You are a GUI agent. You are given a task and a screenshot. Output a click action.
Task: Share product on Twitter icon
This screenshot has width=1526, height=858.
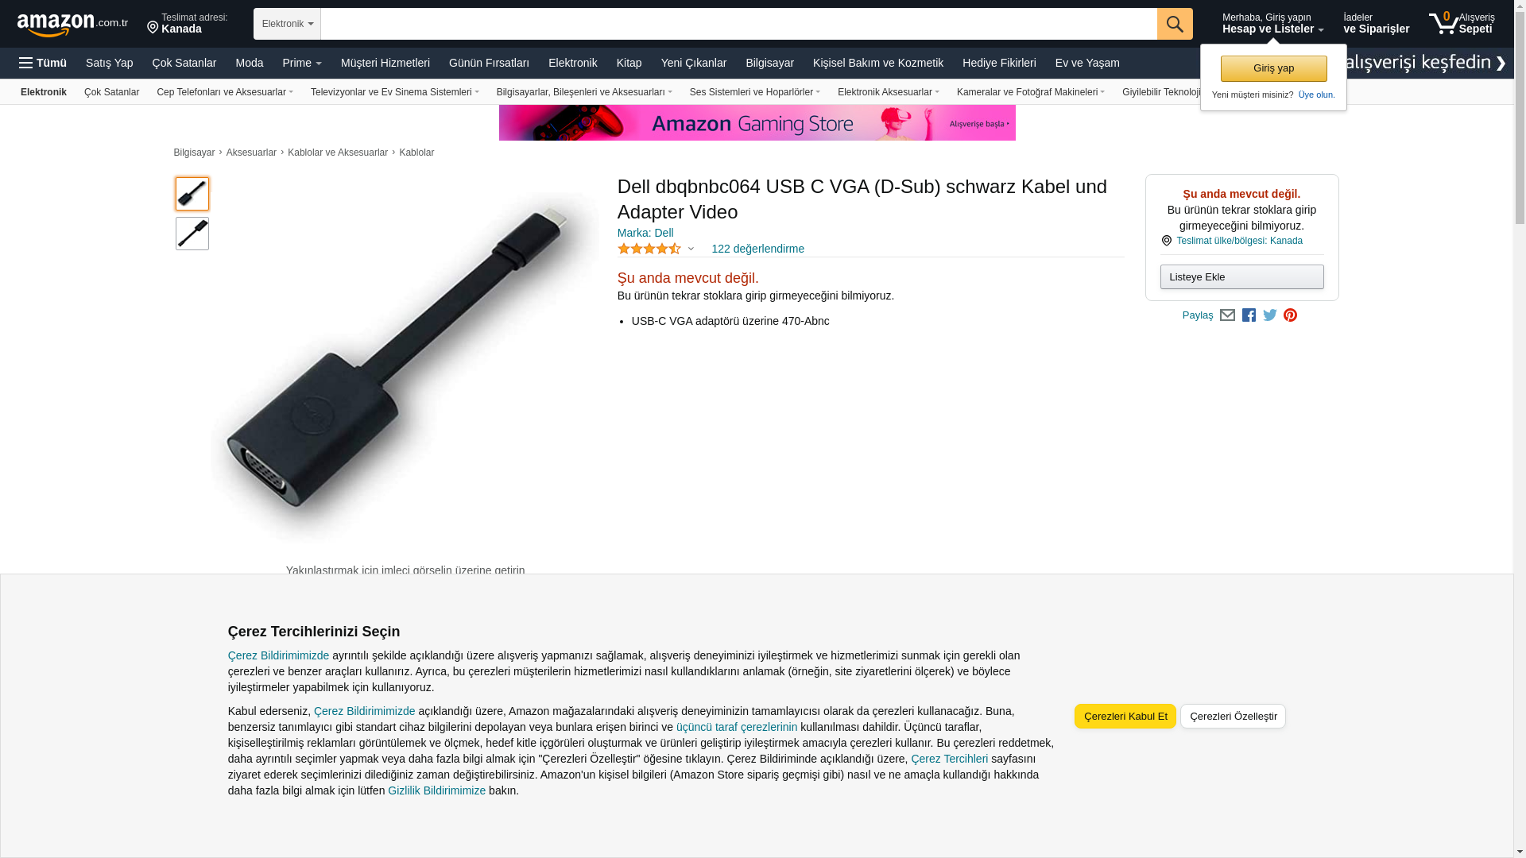(x=1270, y=315)
